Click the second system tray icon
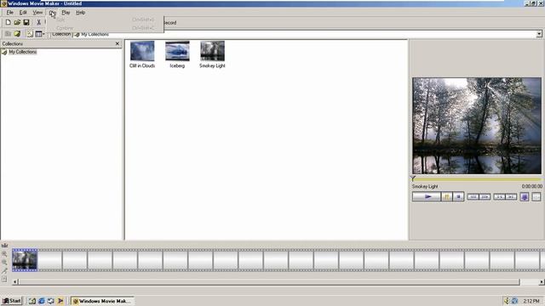This screenshot has width=545, height=306. point(514,301)
